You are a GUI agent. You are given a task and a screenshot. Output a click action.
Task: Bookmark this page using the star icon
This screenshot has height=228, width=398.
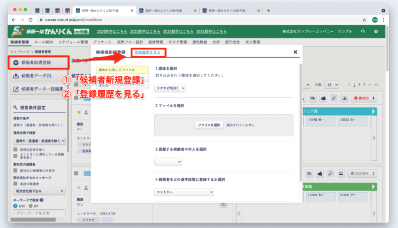[364, 20]
